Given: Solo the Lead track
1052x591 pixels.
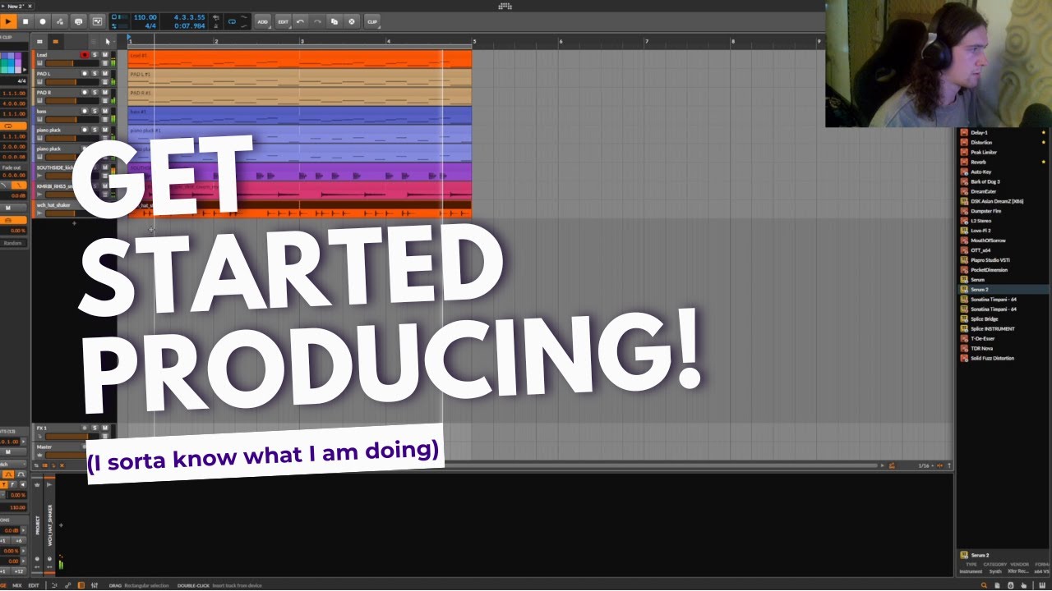Looking at the screenshot, I should point(95,55).
